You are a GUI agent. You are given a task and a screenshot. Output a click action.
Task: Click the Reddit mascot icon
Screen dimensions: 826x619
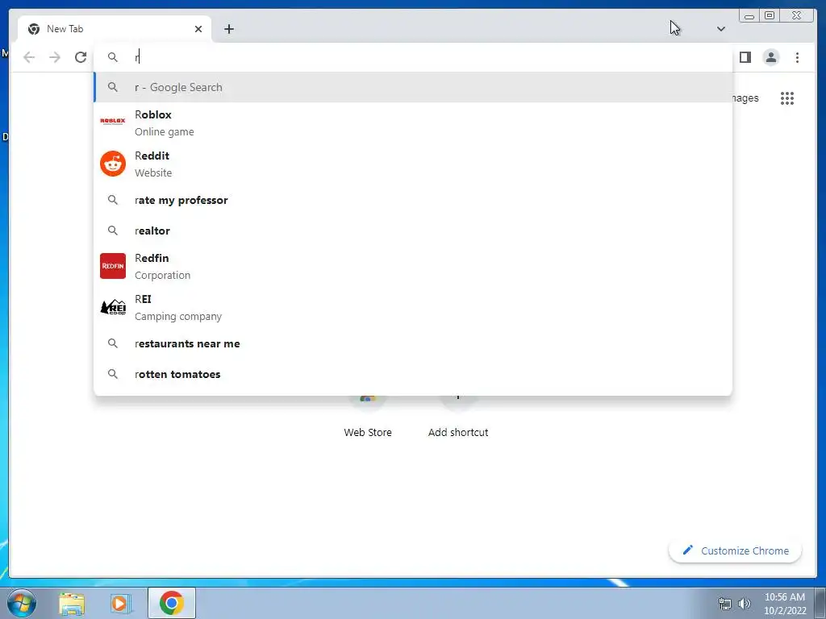tap(113, 164)
